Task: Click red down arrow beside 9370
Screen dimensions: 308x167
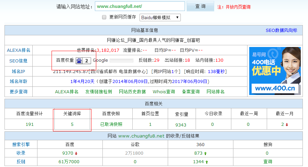Action: pyautogui.click(x=76, y=153)
